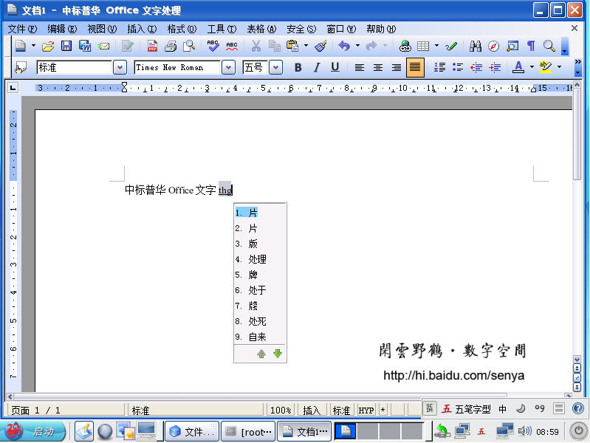This screenshot has height=443, width=590.
Task: Toggle Bold formatting
Action: tap(298, 67)
